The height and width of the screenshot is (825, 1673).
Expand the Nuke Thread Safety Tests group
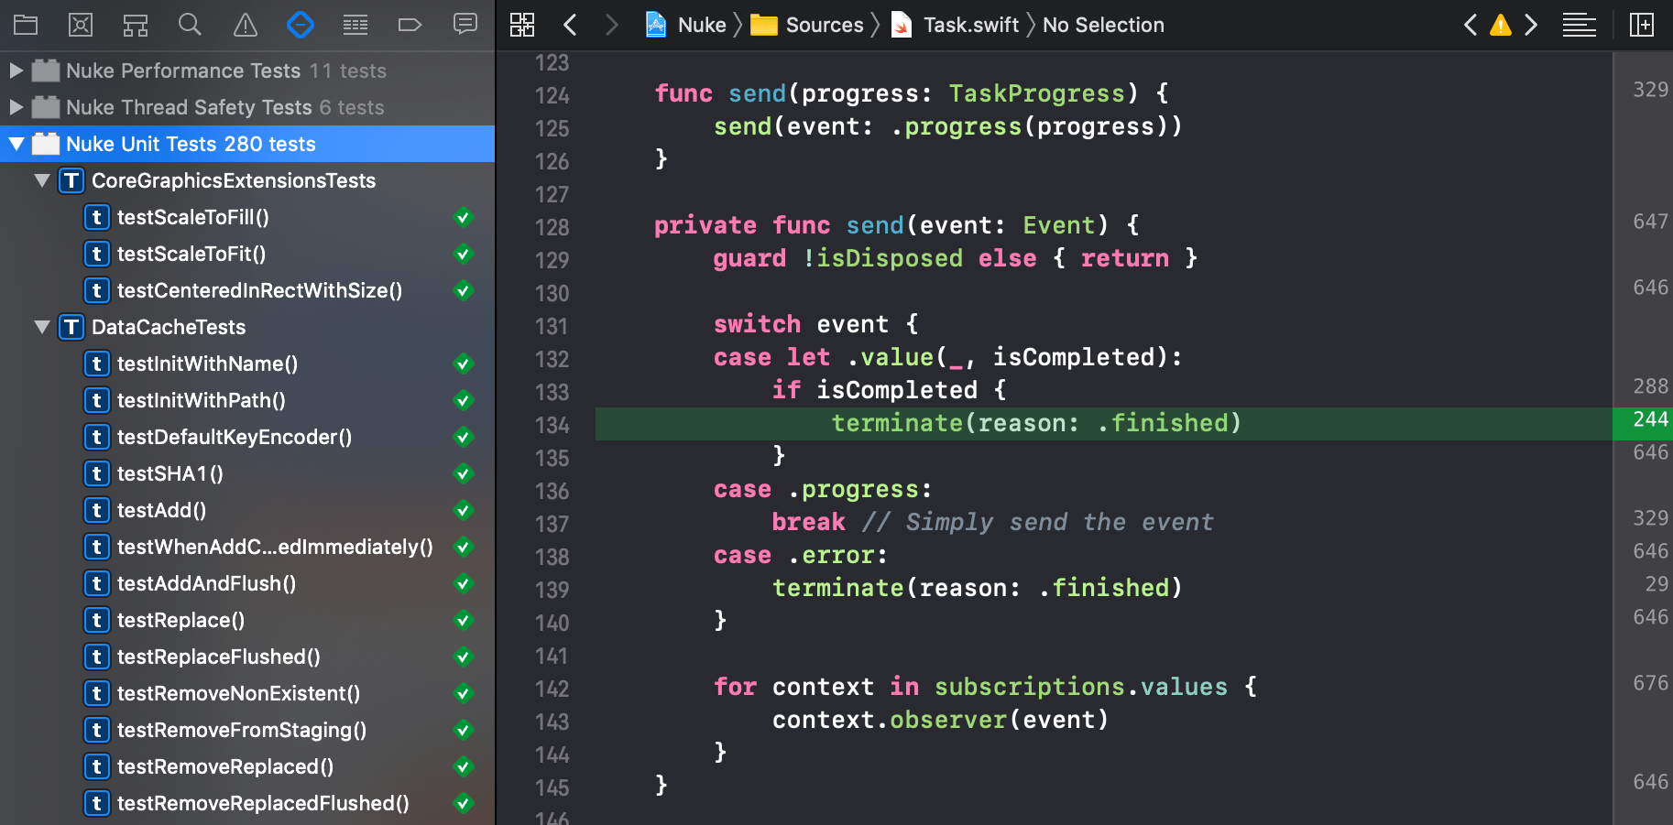coord(15,107)
